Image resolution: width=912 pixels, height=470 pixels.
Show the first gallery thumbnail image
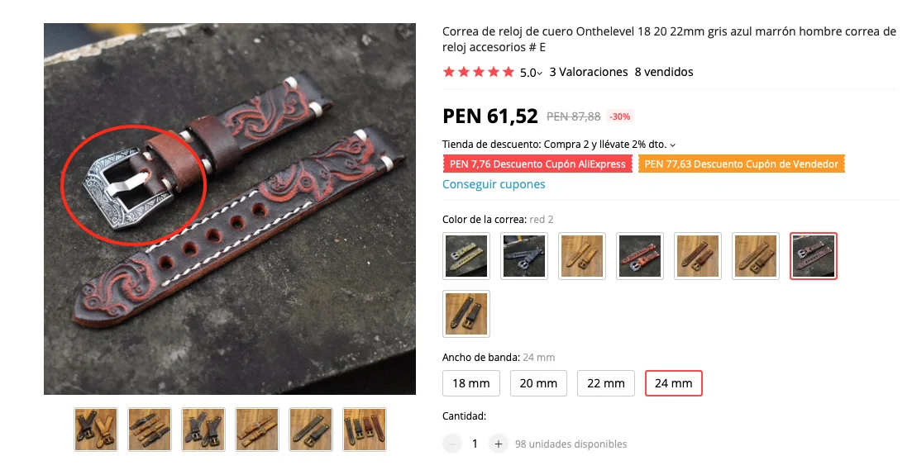click(96, 430)
